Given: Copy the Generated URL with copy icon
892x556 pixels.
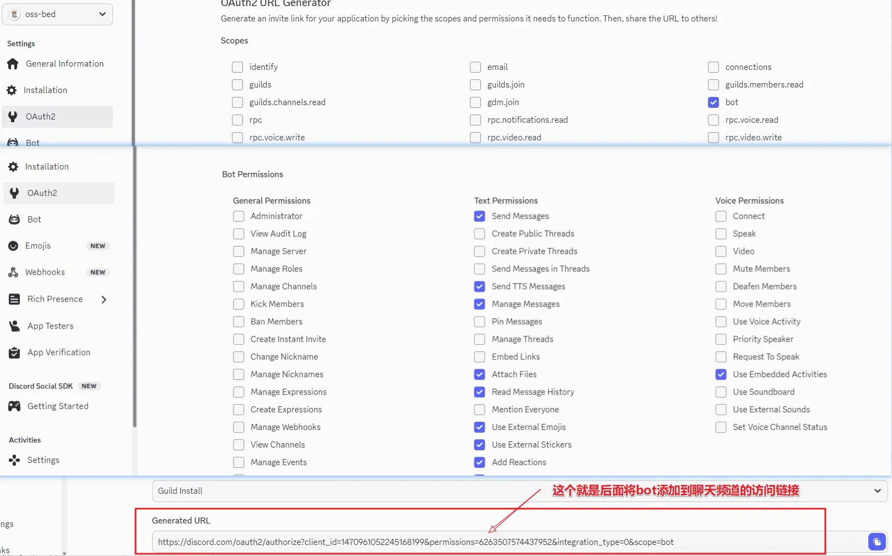Looking at the screenshot, I should [877, 542].
